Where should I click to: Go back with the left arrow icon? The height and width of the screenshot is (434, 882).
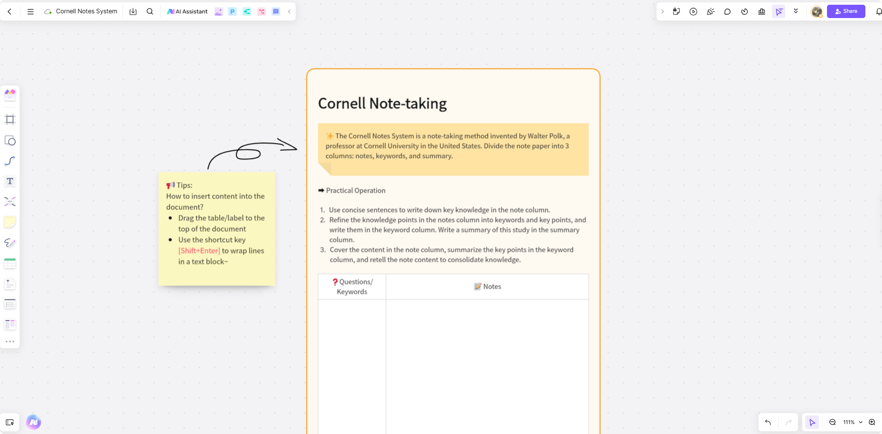(x=9, y=11)
